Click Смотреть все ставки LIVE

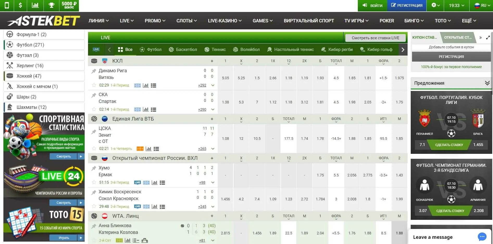(x=375, y=38)
